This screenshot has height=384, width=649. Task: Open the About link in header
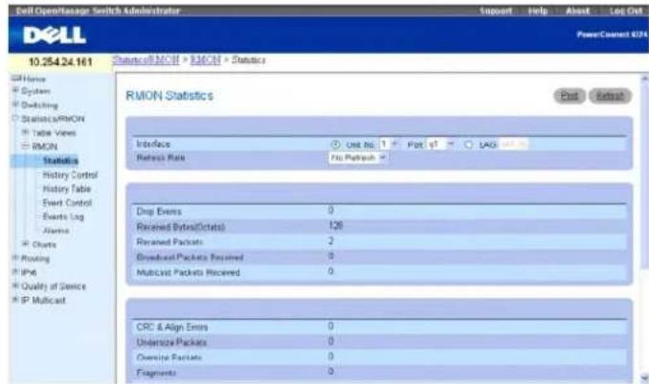click(x=577, y=11)
